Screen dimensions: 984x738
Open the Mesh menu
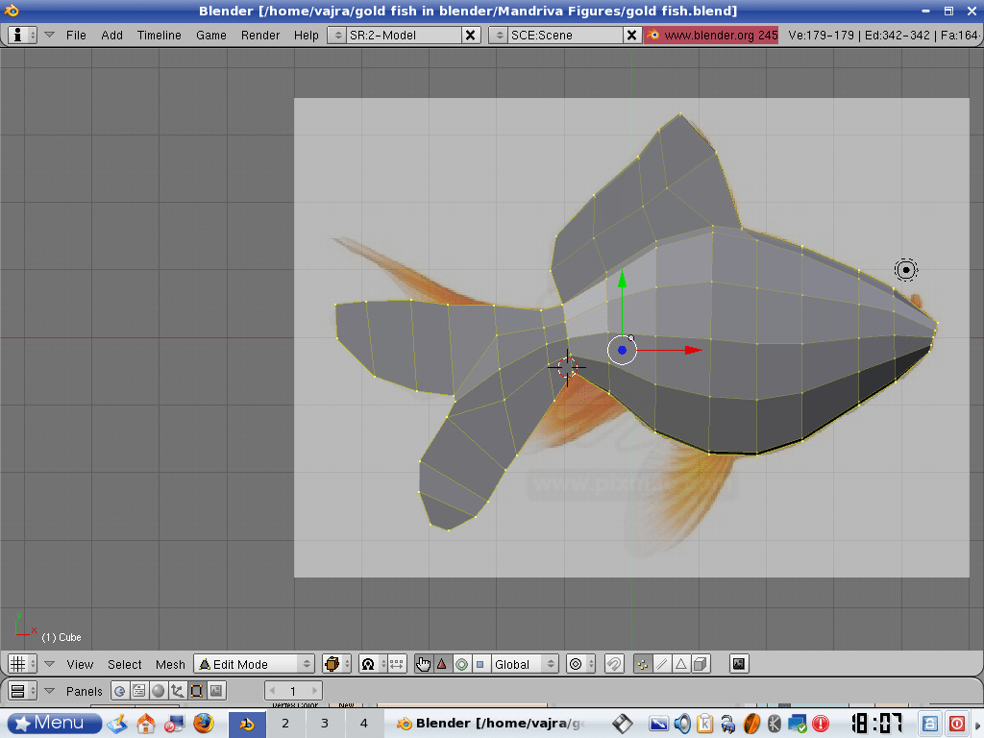170,664
